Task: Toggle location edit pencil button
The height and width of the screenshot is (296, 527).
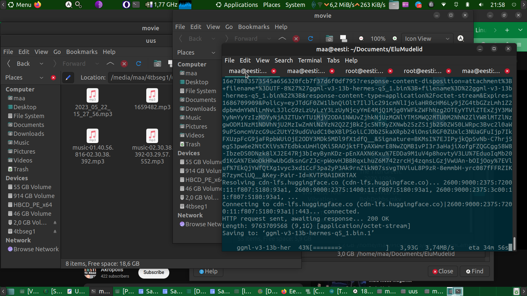Action: click(x=68, y=78)
